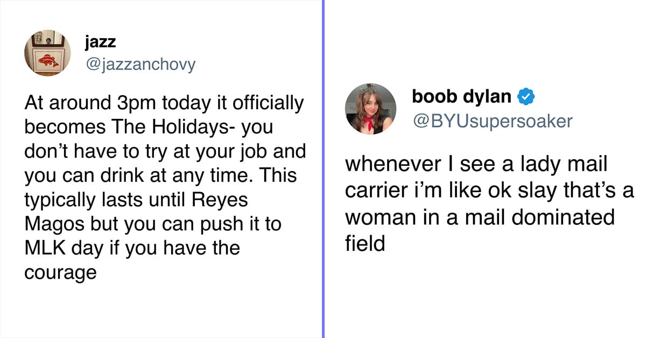Open the @BYUsupersoaker handle
This screenshot has width=646, height=338.
point(492,121)
